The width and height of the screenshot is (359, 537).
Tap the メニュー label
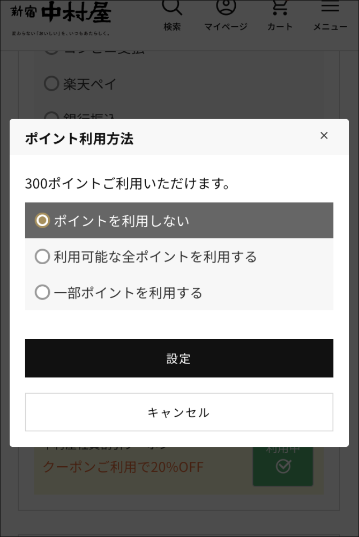point(330,27)
